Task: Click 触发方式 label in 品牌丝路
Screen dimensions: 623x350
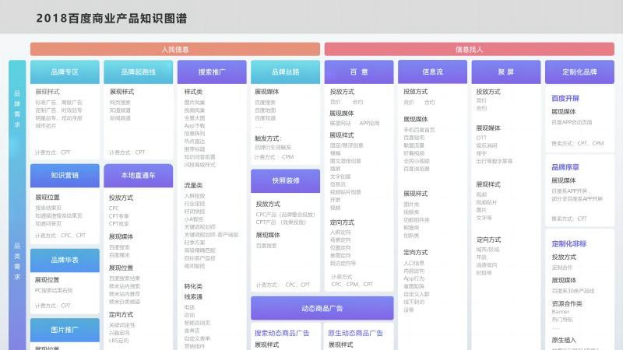Action: (268, 138)
